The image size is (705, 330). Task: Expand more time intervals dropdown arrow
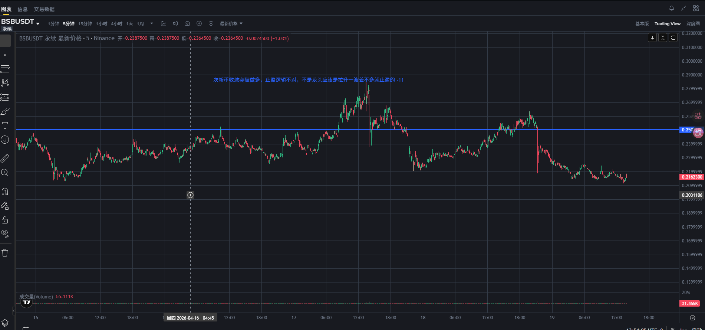click(152, 23)
